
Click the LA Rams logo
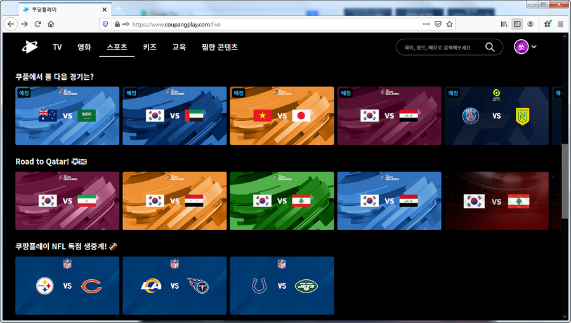(x=151, y=286)
